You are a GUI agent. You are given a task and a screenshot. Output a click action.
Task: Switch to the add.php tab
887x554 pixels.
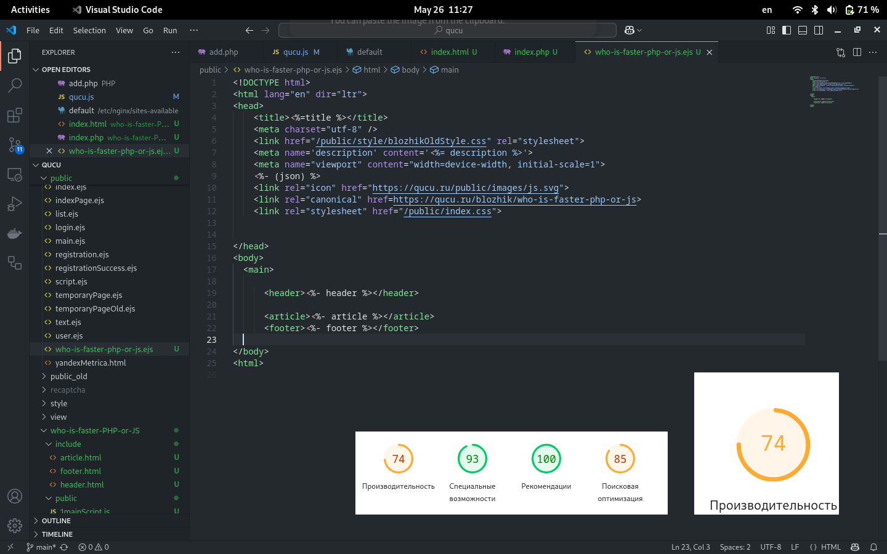226,52
